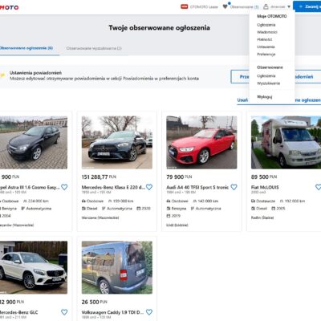Viewport: 321px width, 321px height.
Task: Click Wyloguj to log out
Action: tap(265, 97)
